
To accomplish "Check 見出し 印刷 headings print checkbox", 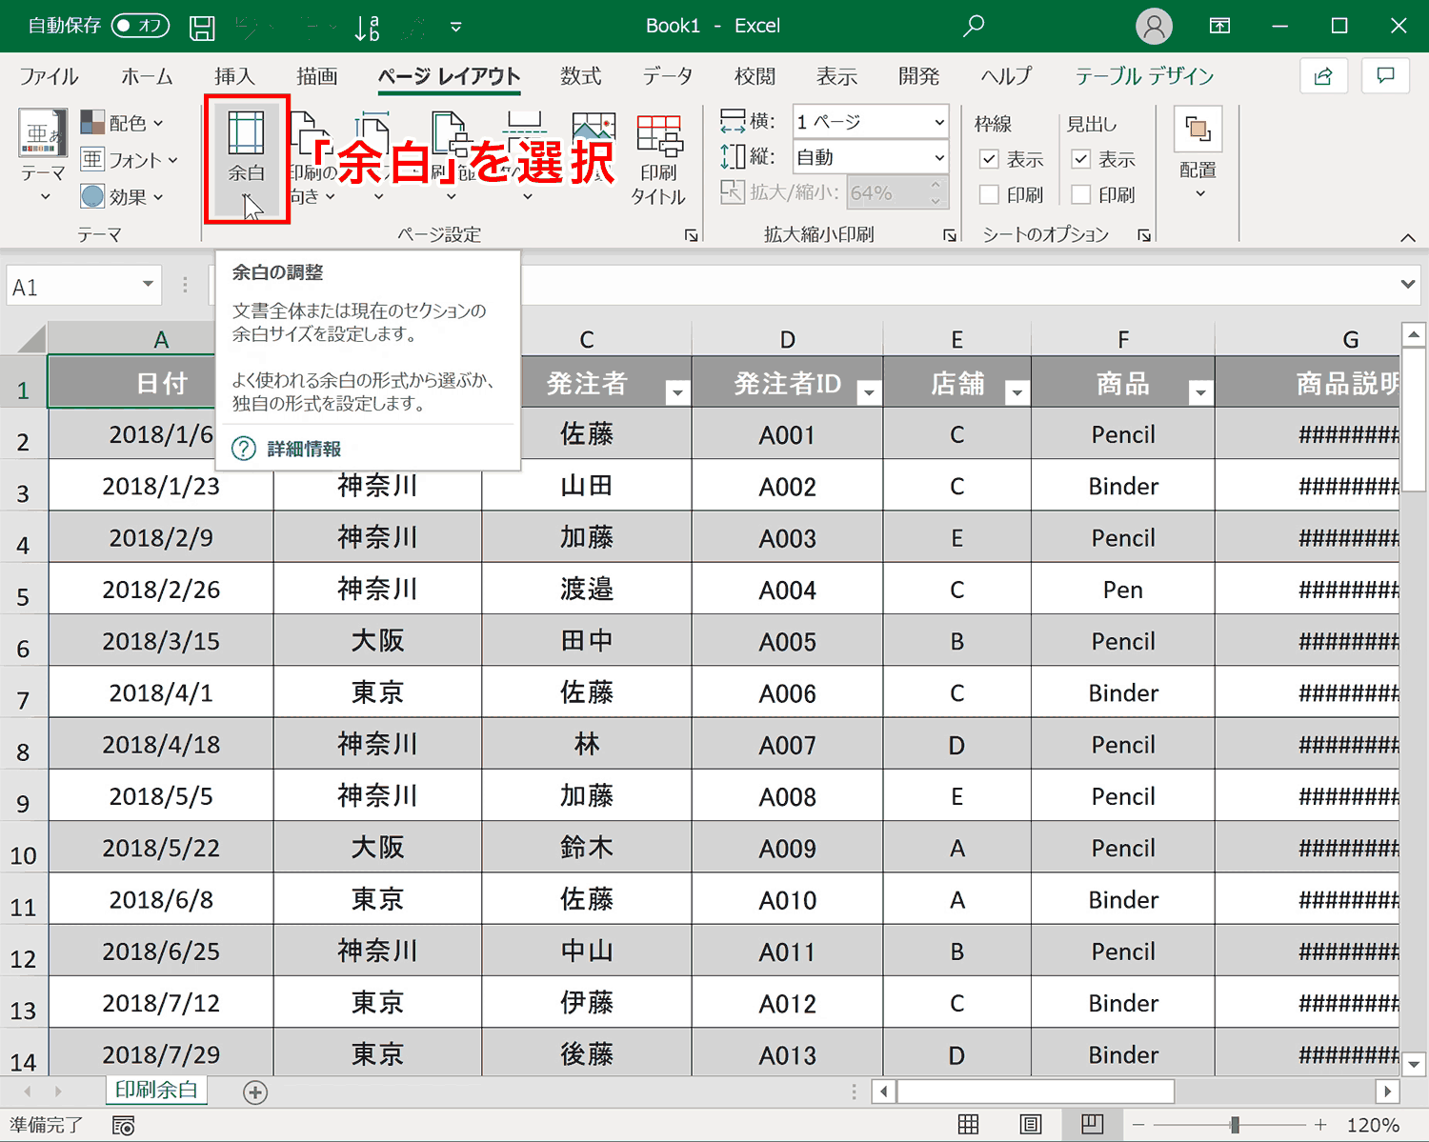I will [x=1081, y=194].
